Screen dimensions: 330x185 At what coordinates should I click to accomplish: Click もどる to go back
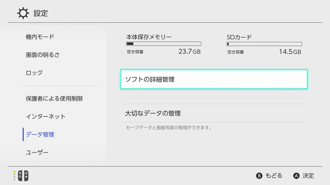[x=274, y=176]
